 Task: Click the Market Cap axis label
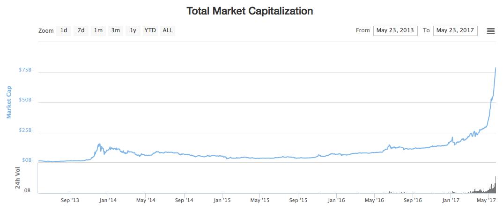coord(8,101)
